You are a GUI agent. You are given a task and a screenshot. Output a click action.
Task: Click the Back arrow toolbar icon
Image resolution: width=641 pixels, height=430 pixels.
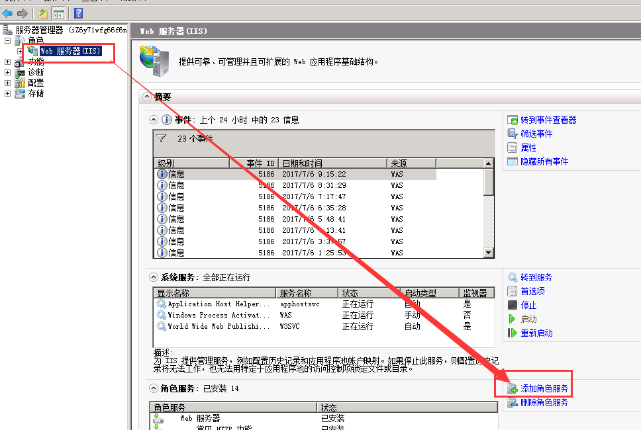[7, 13]
